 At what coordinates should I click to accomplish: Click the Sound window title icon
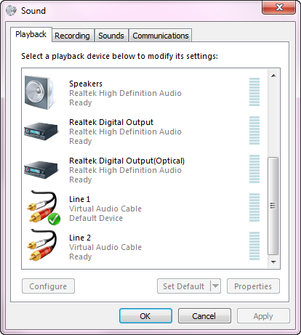click(11, 10)
